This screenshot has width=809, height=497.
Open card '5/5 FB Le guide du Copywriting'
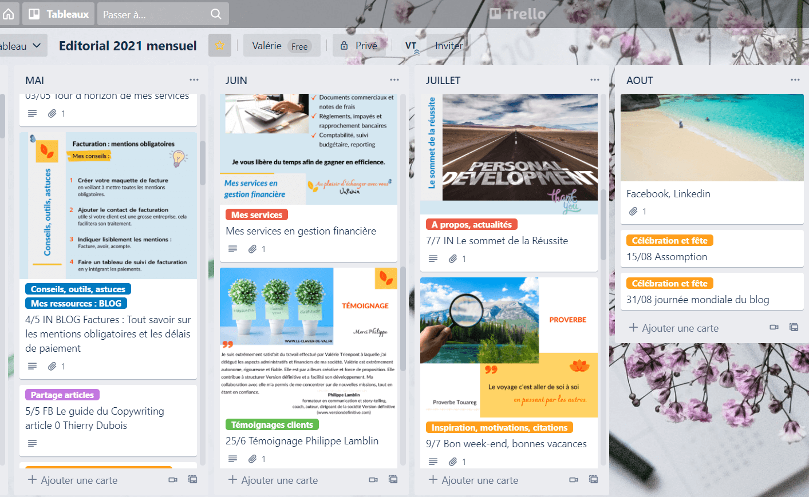(x=95, y=419)
